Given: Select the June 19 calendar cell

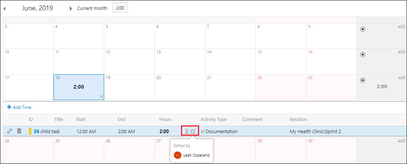Looking at the screenshot, I should tap(129, 87).
